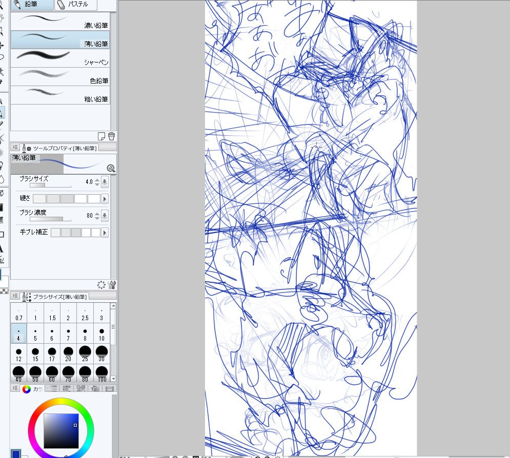Image resolution: width=510 pixels, height=458 pixels.
Task: Select the シャーペン sub tool
Action: point(60,58)
